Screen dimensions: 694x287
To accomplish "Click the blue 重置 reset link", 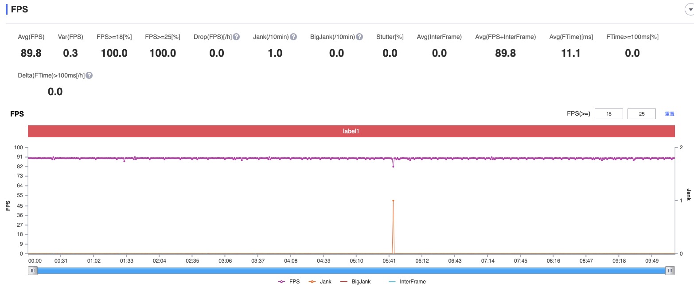I will [670, 114].
